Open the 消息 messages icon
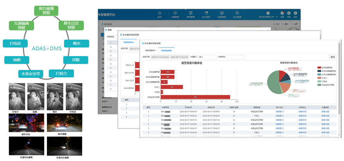The image size is (344, 161). 289,13
